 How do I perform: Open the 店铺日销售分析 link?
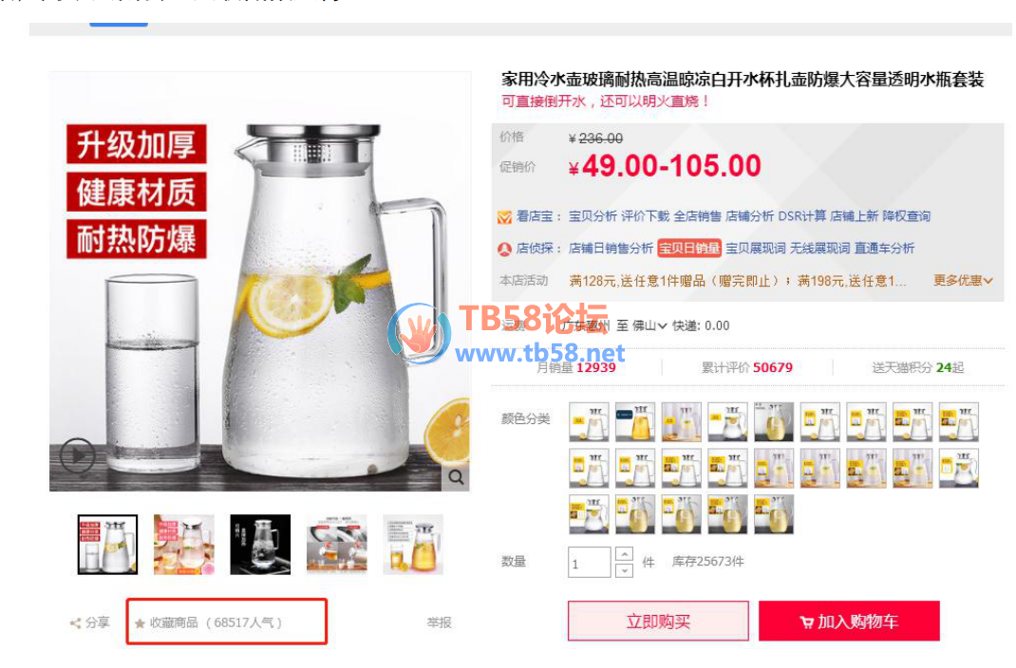[611, 249]
